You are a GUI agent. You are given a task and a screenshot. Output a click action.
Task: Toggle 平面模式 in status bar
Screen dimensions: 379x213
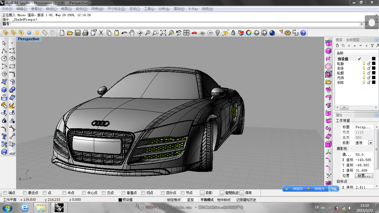pyautogui.click(x=207, y=200)
